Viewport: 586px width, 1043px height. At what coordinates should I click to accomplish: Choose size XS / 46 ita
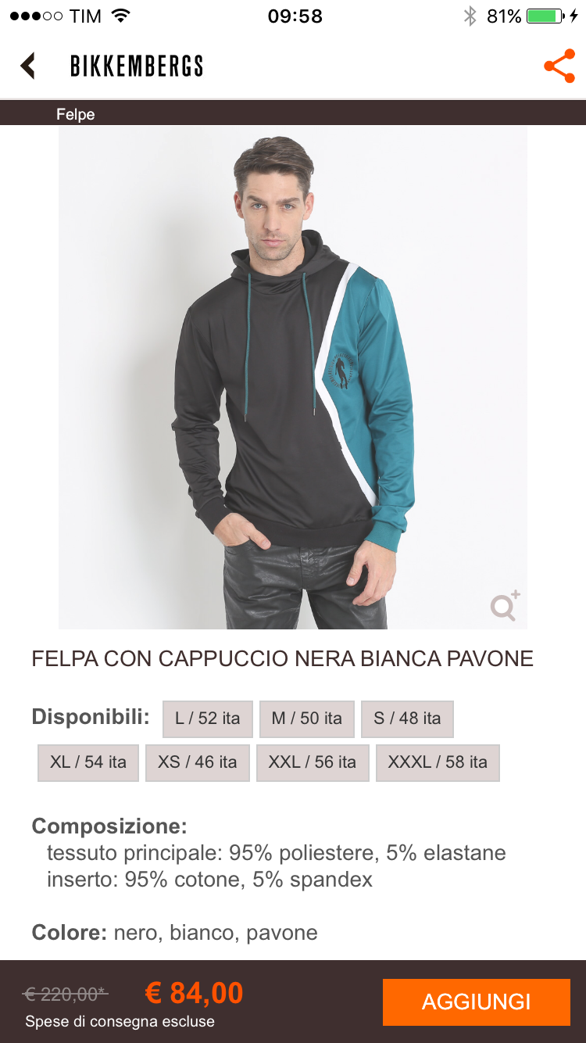(x=197, y=762)
